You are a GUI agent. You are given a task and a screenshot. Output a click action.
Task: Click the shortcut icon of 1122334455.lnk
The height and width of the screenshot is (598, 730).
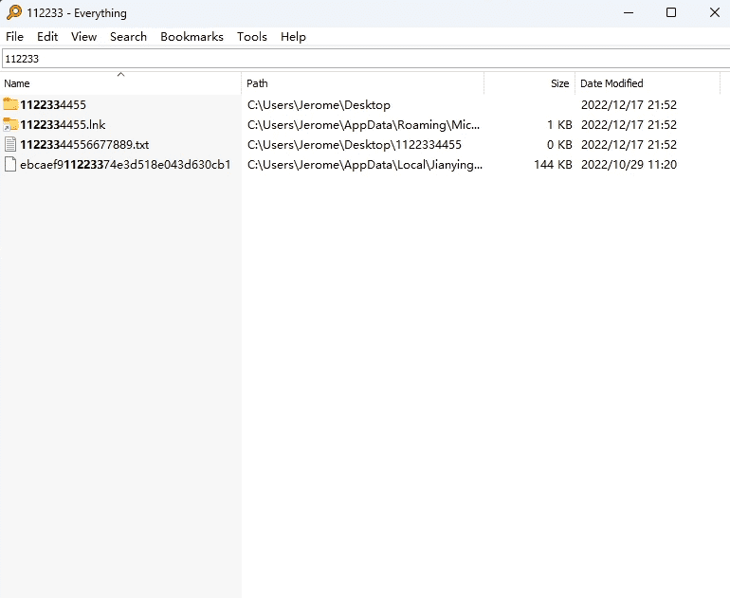[x=10, y=124]
